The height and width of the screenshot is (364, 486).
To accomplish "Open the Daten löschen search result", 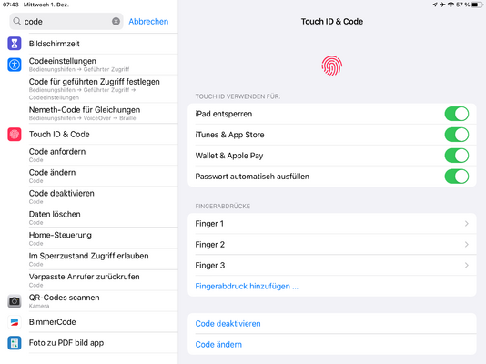I will (103, 217).
